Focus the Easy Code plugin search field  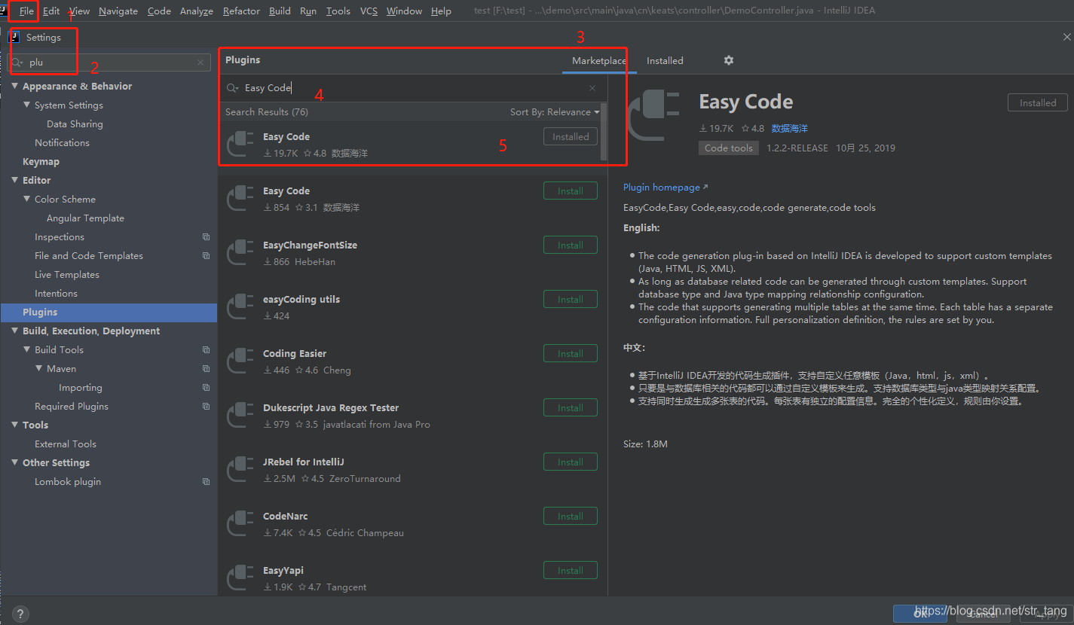point(413,88)
